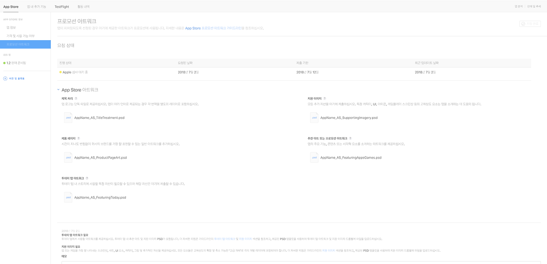
Task: Click the green status dot beside 1.2
Action: click(x=4, y=63)
